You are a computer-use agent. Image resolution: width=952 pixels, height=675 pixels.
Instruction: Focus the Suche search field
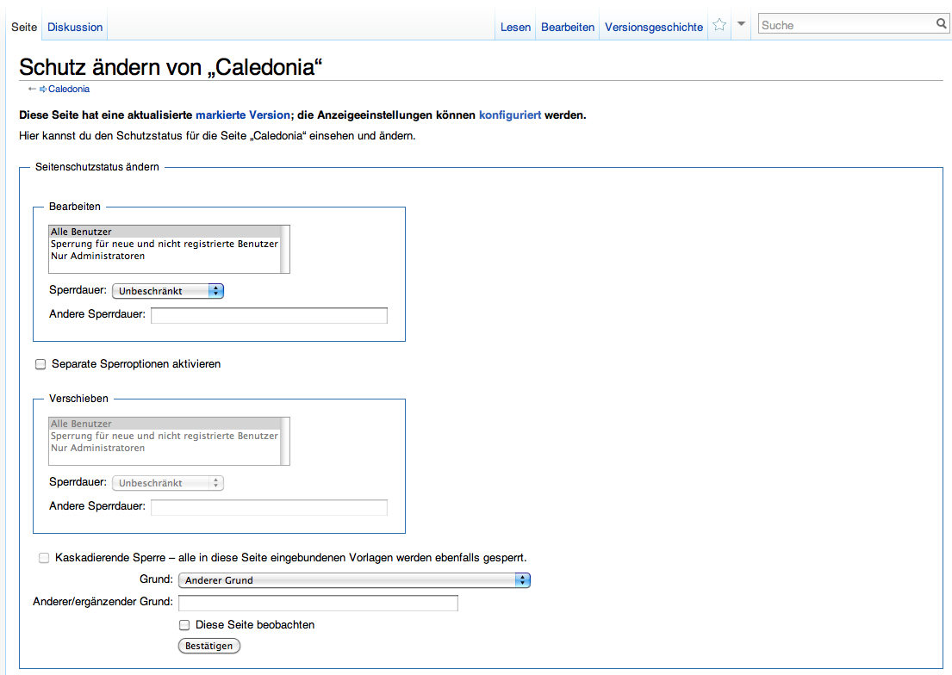[x=844, y=25]
